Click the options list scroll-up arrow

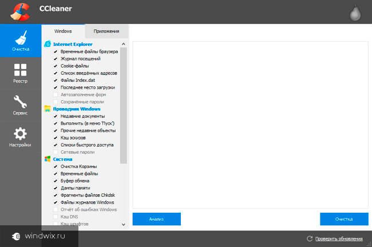pos(124,44)
